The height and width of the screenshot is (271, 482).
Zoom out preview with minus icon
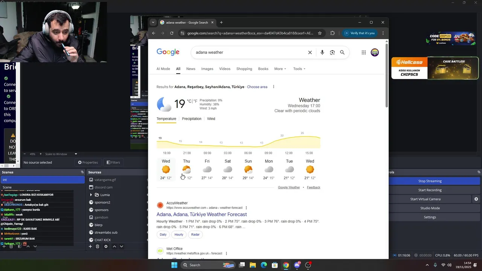tap(25, 154)
